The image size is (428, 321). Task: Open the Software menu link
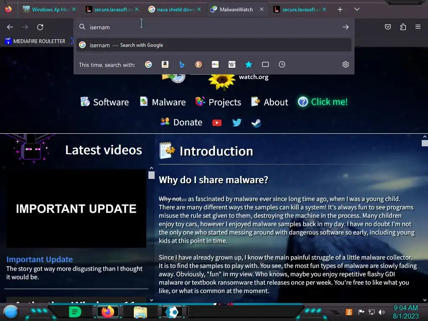pos(104,102)
